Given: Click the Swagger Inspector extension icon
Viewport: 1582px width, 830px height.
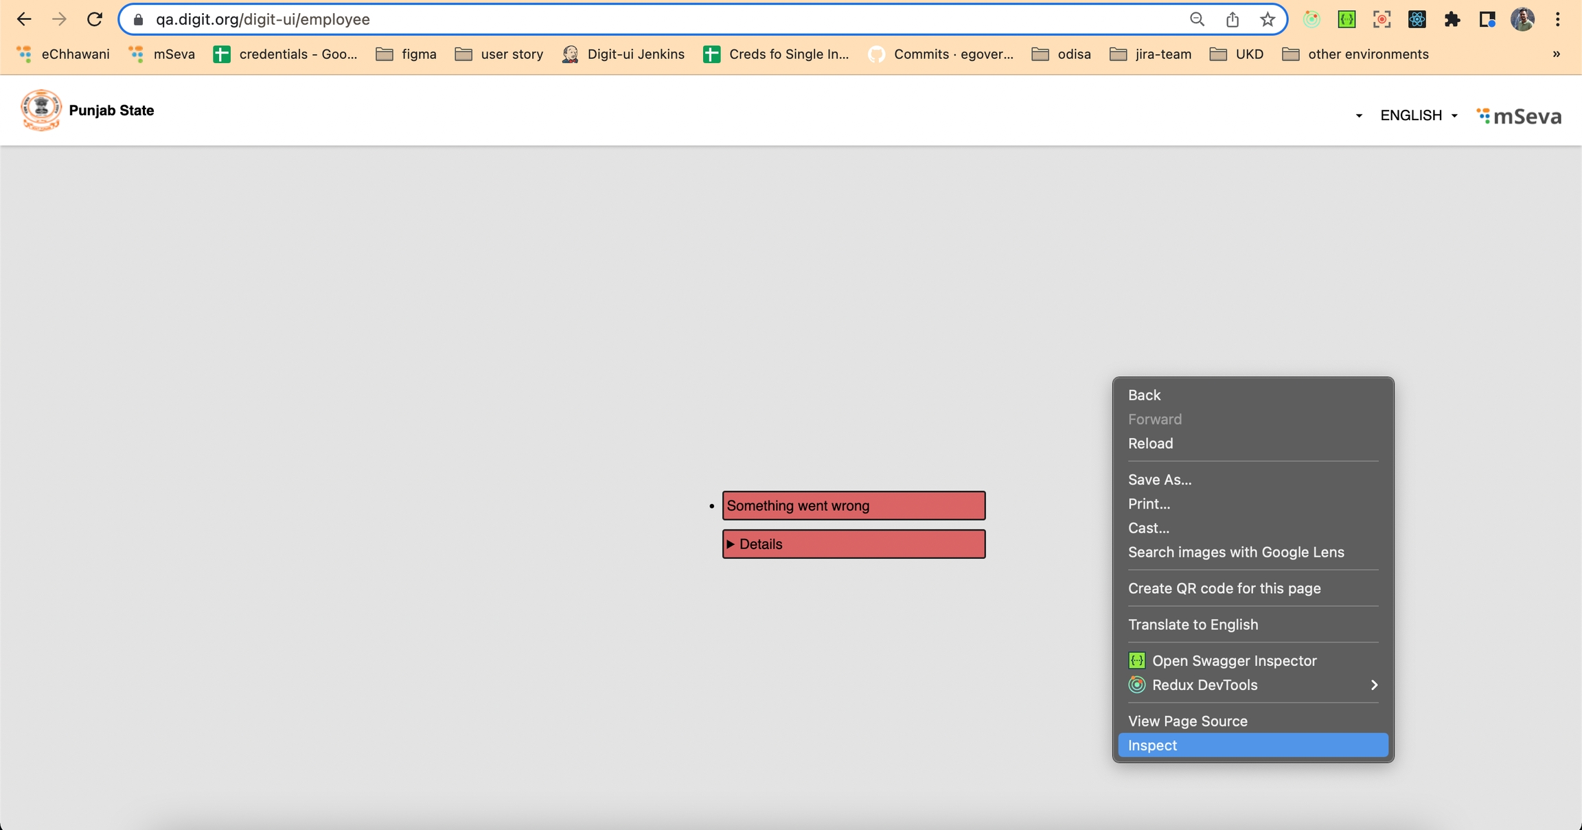Looking at the screenshot, I should [x=1346, y=19].
